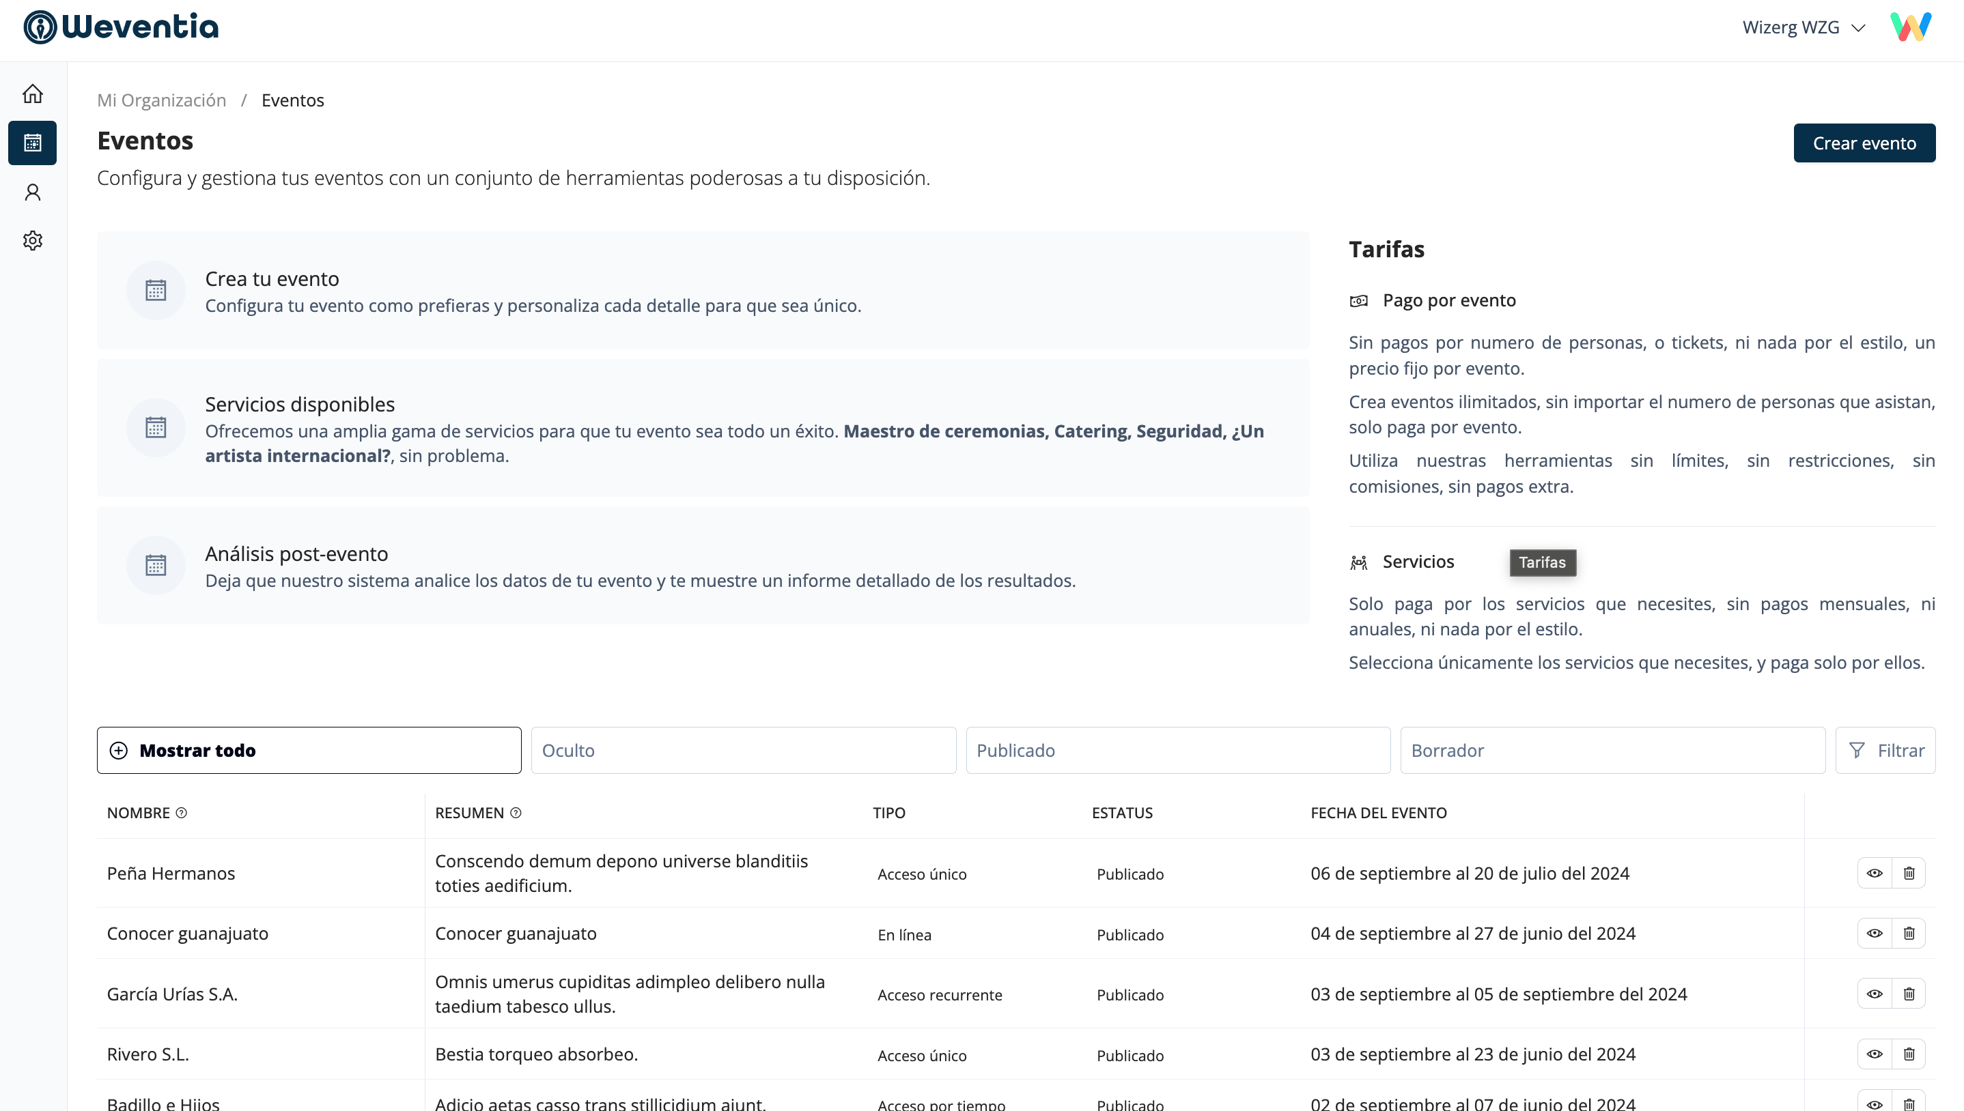The width and height of the screenshot is (1964, 1111).
Task: Click help icon next to NOMBRE
Action: 182,813
